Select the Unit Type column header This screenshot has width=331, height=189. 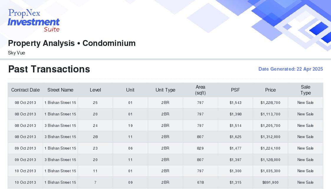pyautogui.click(x=165, y=90)
